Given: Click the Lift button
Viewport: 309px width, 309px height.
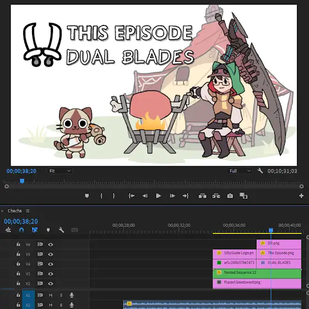Looking at the screenshot, I should pyautogui.click(x=203, y=196).
